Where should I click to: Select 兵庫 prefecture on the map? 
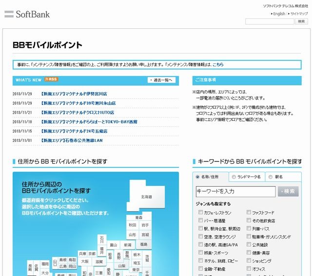(x=82, y=254)
